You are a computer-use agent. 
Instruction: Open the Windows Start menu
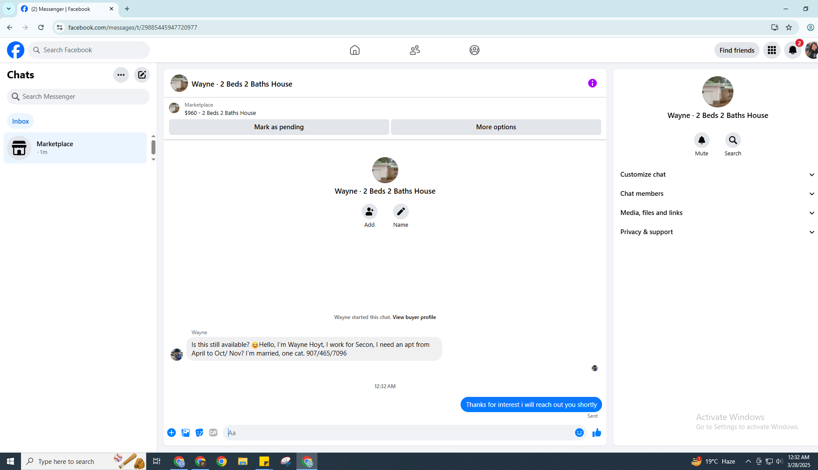tap(10, 461)
